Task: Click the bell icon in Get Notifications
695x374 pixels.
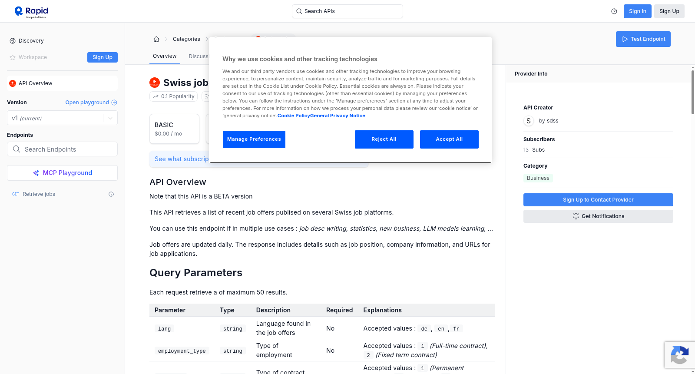Action: [576, 216]
